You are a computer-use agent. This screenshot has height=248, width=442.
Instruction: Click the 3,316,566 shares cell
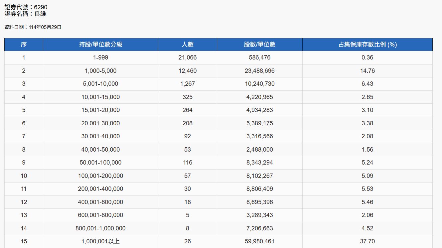pyautogui.click(x=260, y=136)
